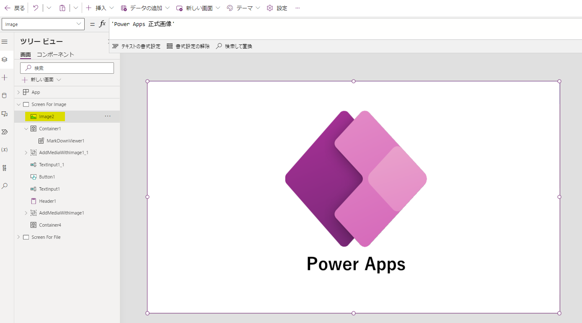Click the tree view 検索 search box
Image resolution: width=582 pixels, height=323 pixels.
click(x=67, y=68)
